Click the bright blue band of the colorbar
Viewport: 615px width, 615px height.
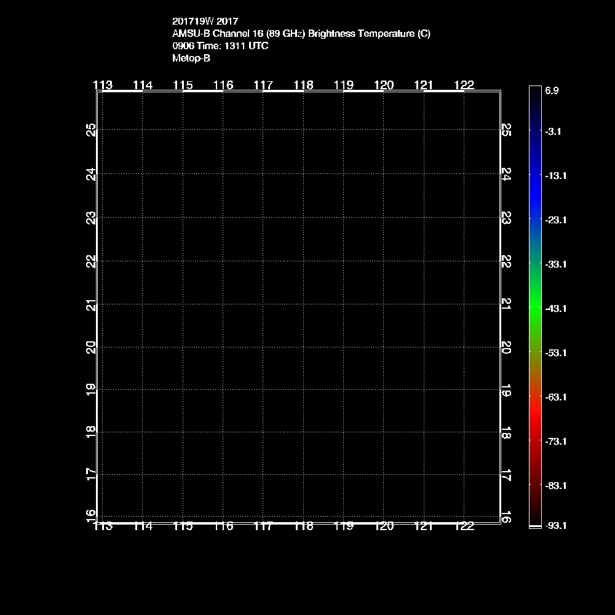pyautogui.click(x=535, y=191)
